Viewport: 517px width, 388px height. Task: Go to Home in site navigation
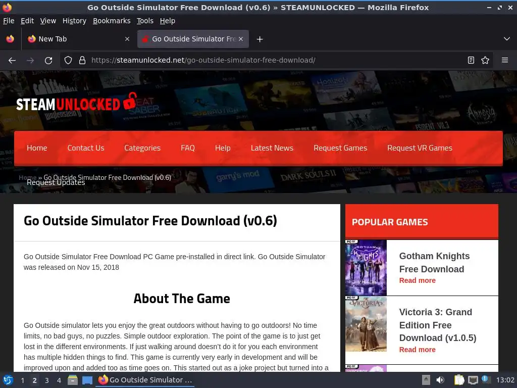(x=37, y=148)
